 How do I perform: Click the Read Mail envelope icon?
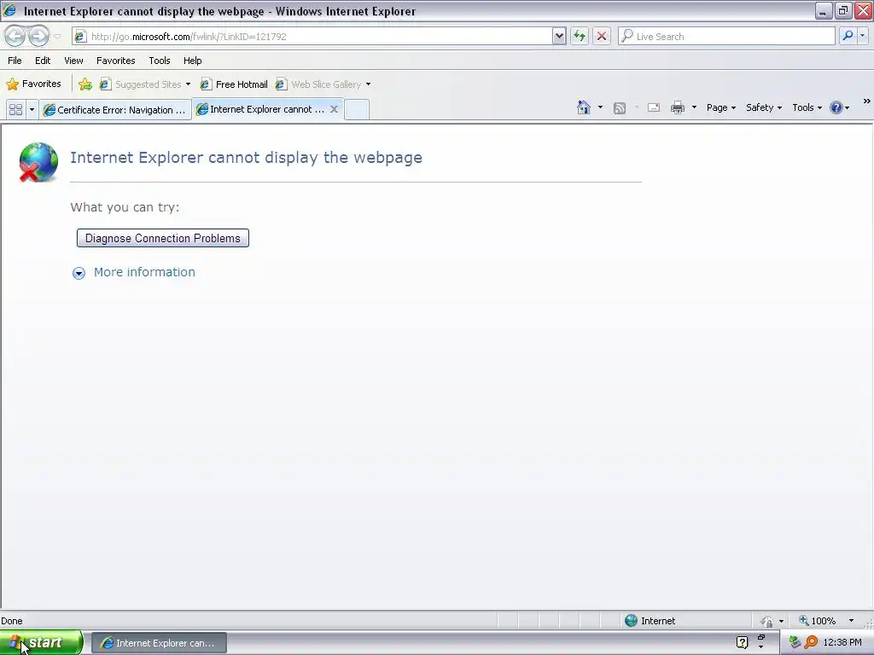pos(653,107)
